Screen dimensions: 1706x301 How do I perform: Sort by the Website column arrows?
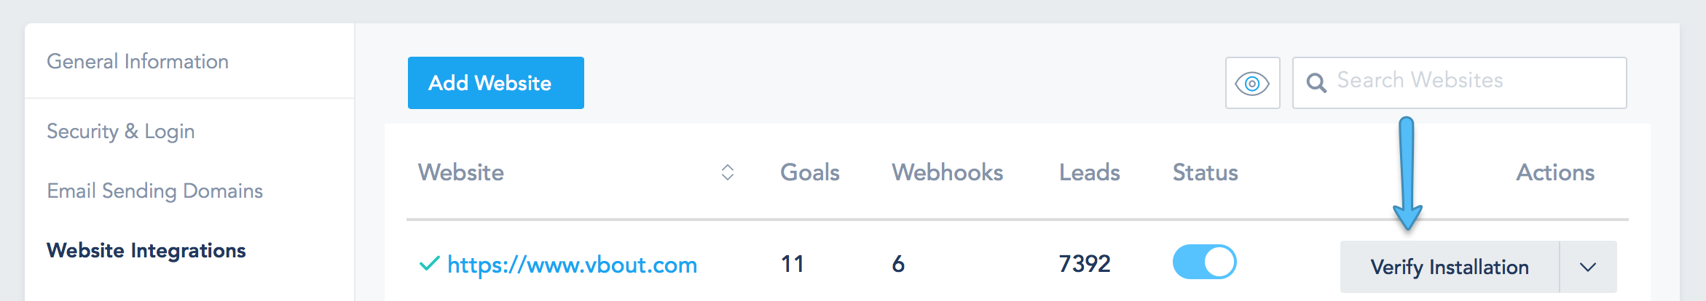(x=727, y=172)
